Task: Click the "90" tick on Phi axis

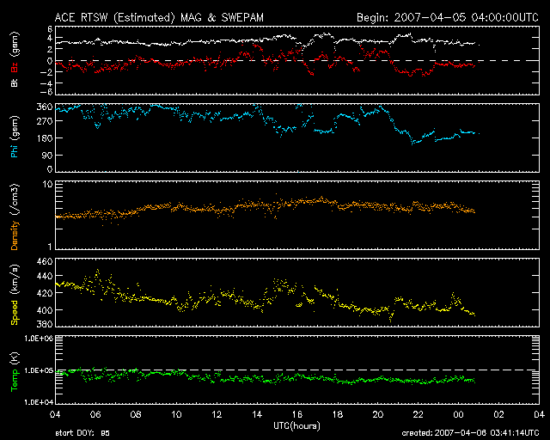Action: tap(47, 155)
